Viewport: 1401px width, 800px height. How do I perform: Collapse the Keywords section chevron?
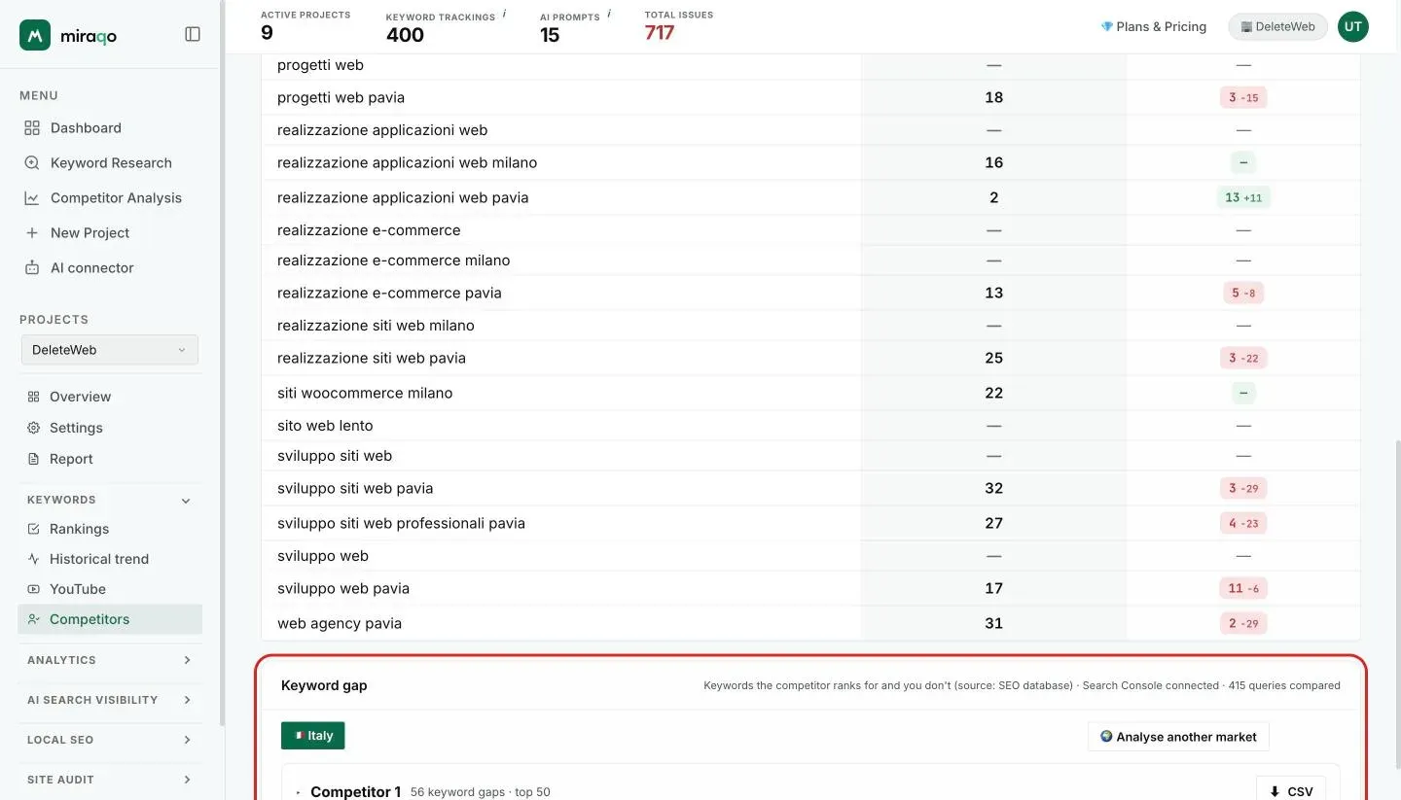click(186, 501)
